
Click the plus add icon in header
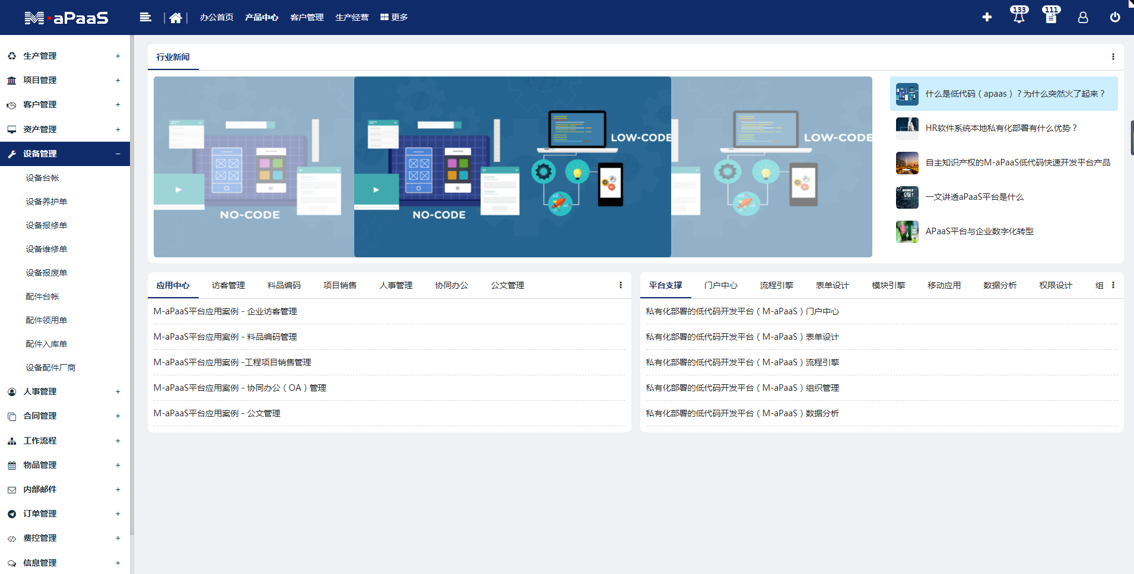[987, 17]
